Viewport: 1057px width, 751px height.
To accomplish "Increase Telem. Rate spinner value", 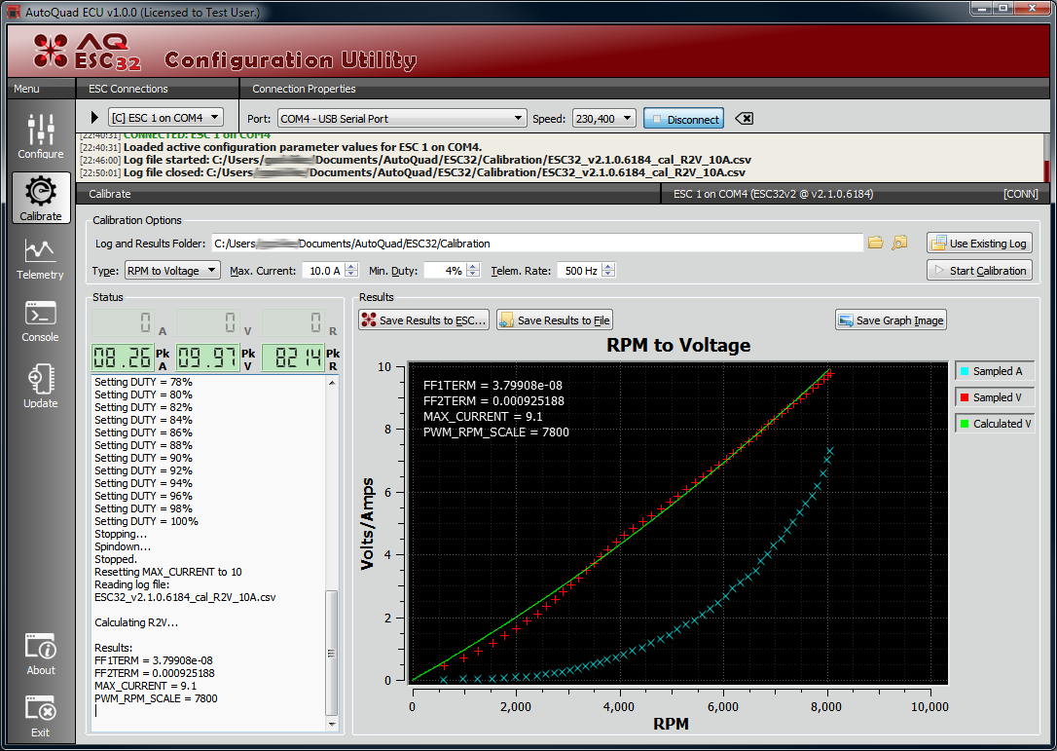I will click(608, 267).
